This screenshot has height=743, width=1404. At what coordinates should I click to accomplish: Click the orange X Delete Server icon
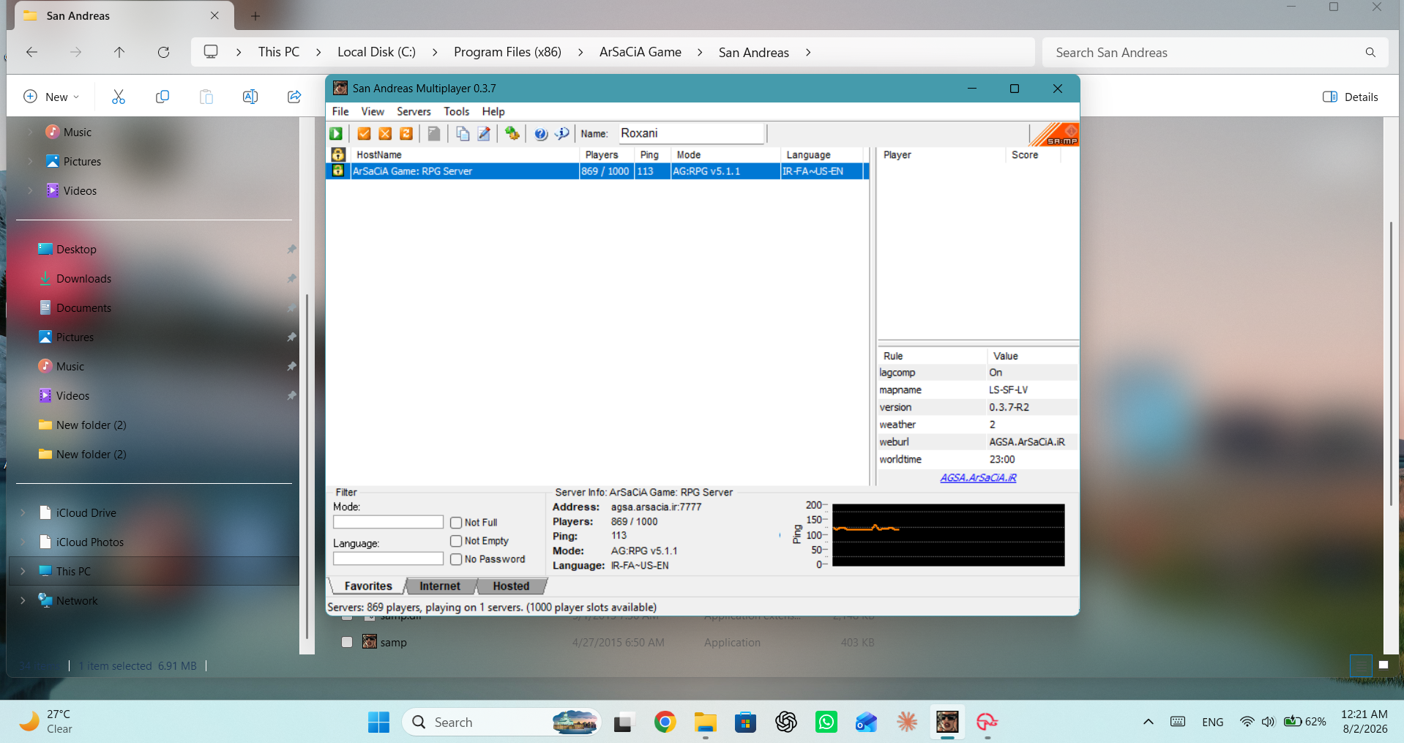coord(385,133)
